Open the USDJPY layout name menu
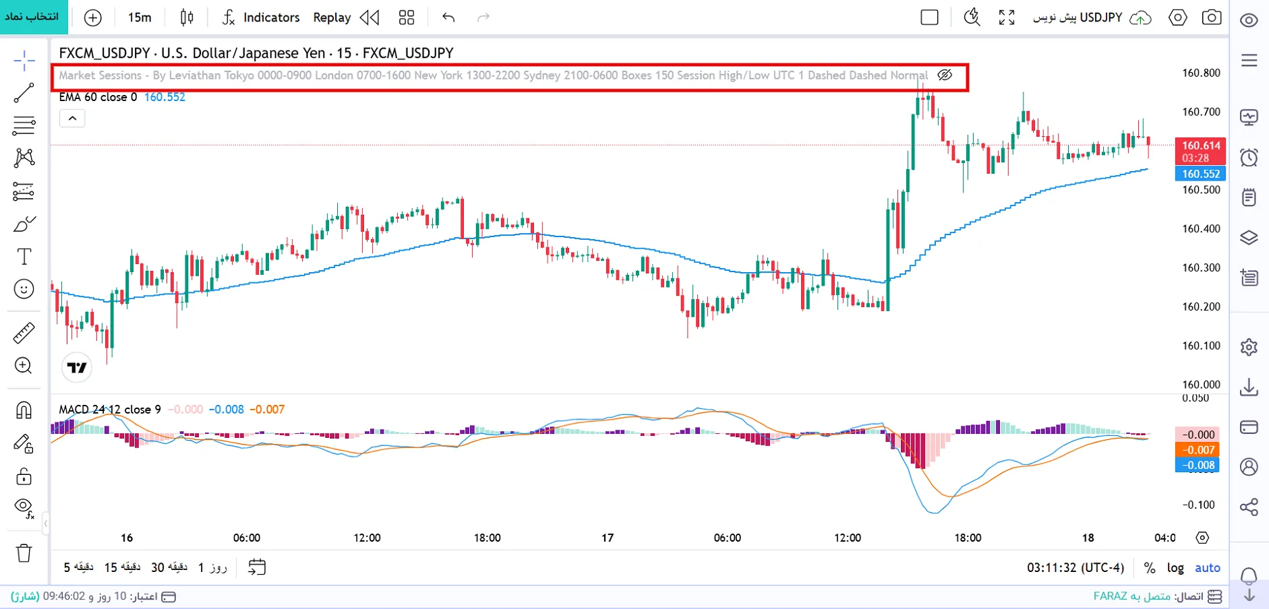Screen dimensions: 1269x609 pos(1078,18)
